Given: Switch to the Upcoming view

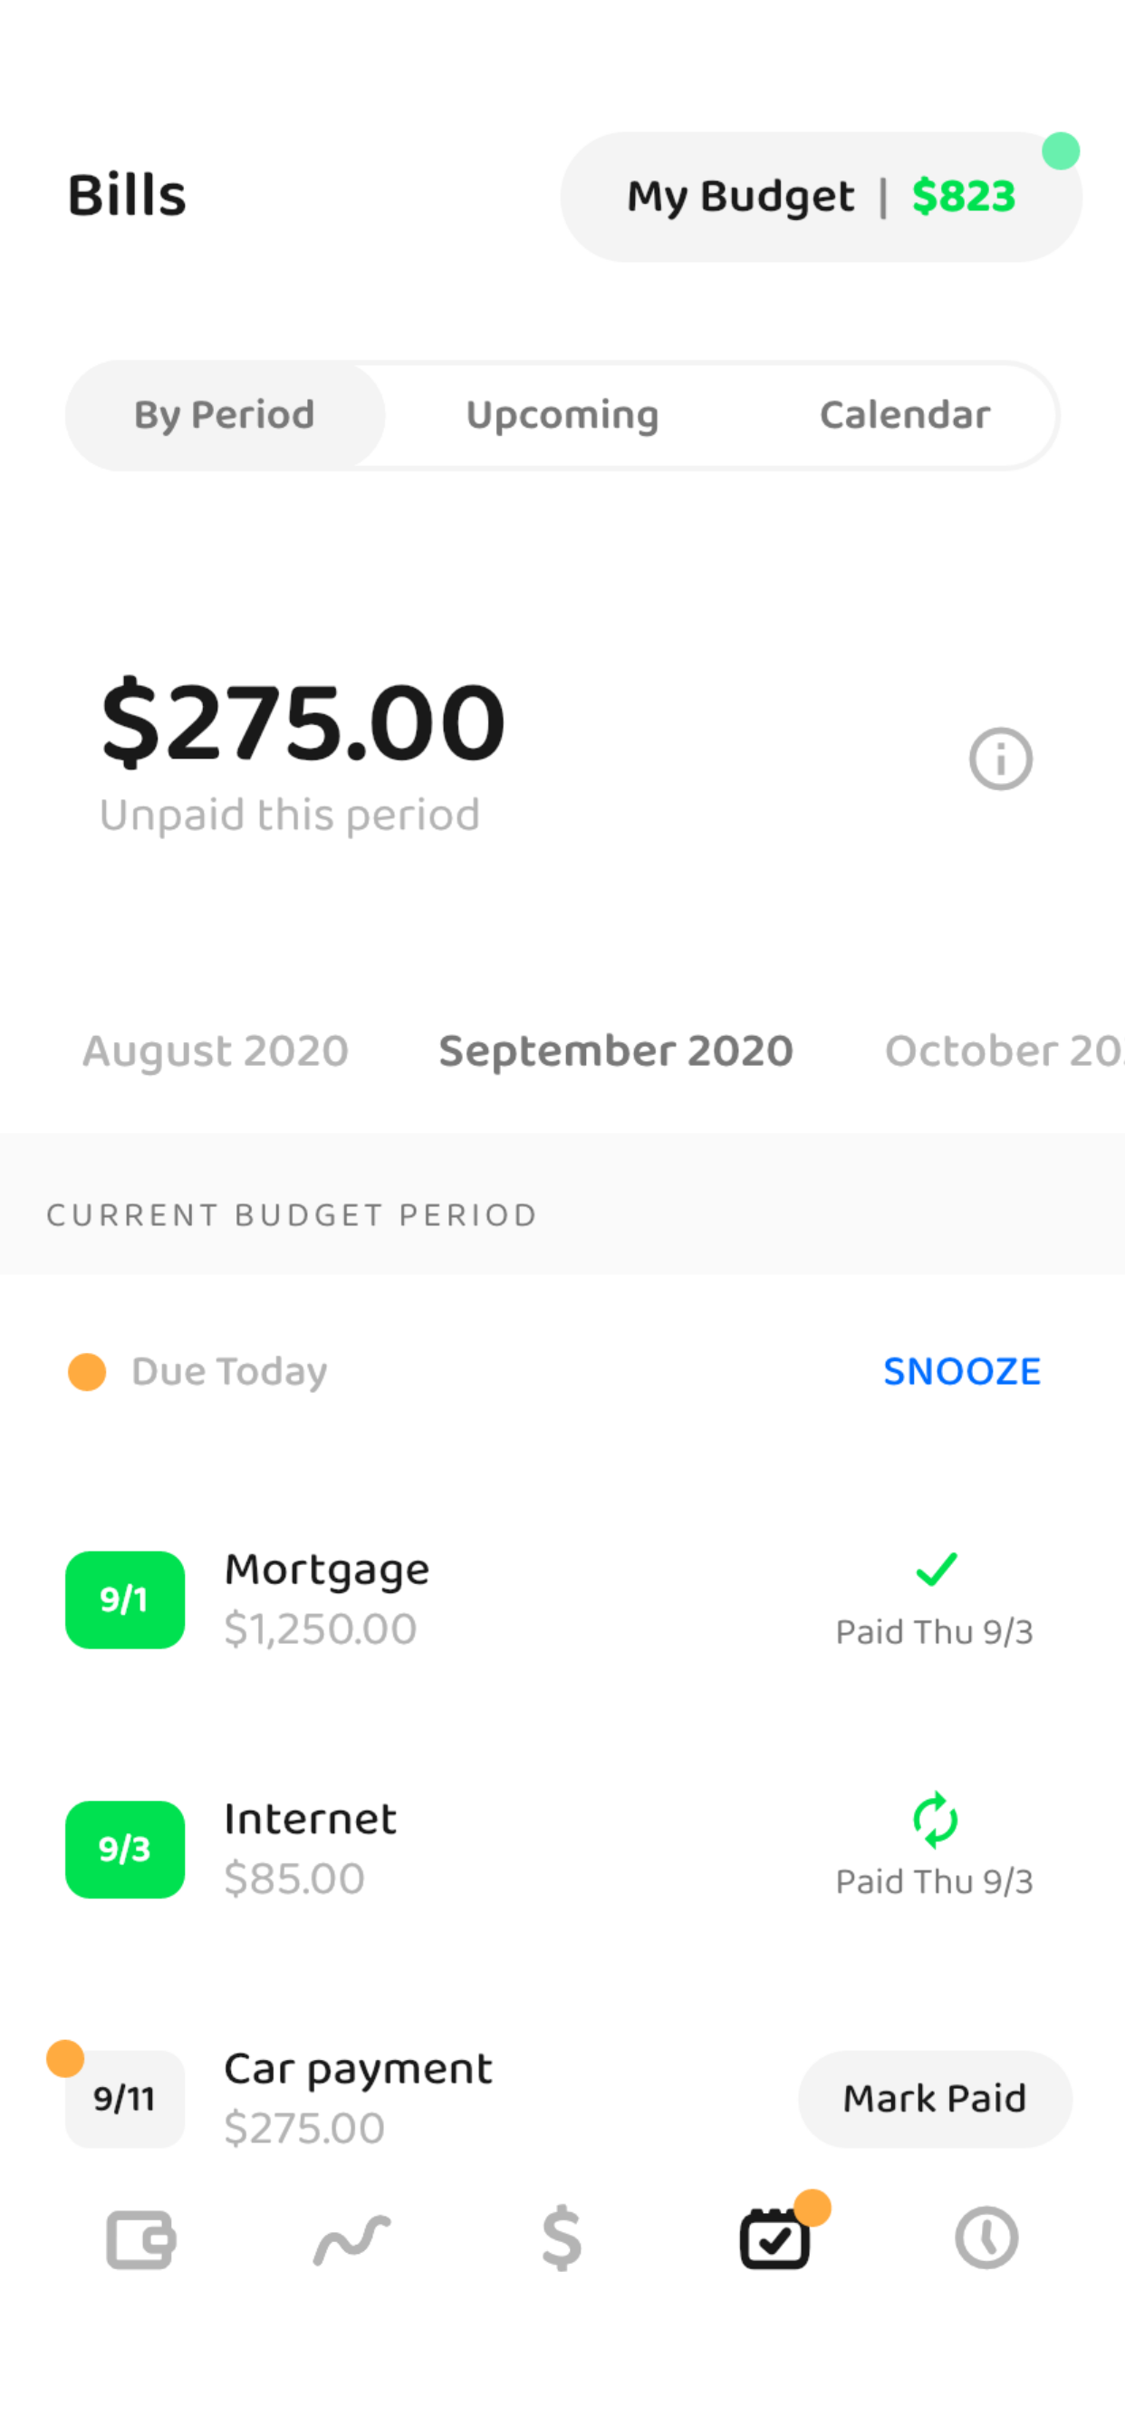Looking at the screenshot, I should (562, 415).
